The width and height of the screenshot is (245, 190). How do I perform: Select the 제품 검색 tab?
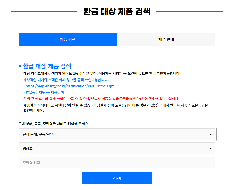[x=68, y=39]
